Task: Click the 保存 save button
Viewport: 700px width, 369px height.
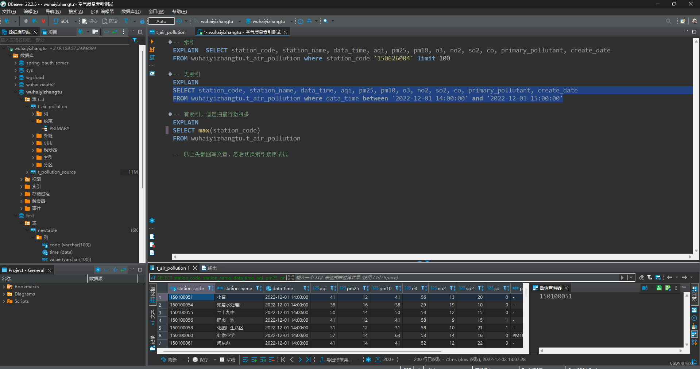Action: coord(201,360)
